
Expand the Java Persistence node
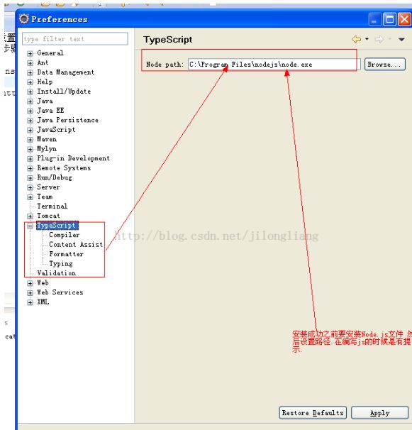30,121
